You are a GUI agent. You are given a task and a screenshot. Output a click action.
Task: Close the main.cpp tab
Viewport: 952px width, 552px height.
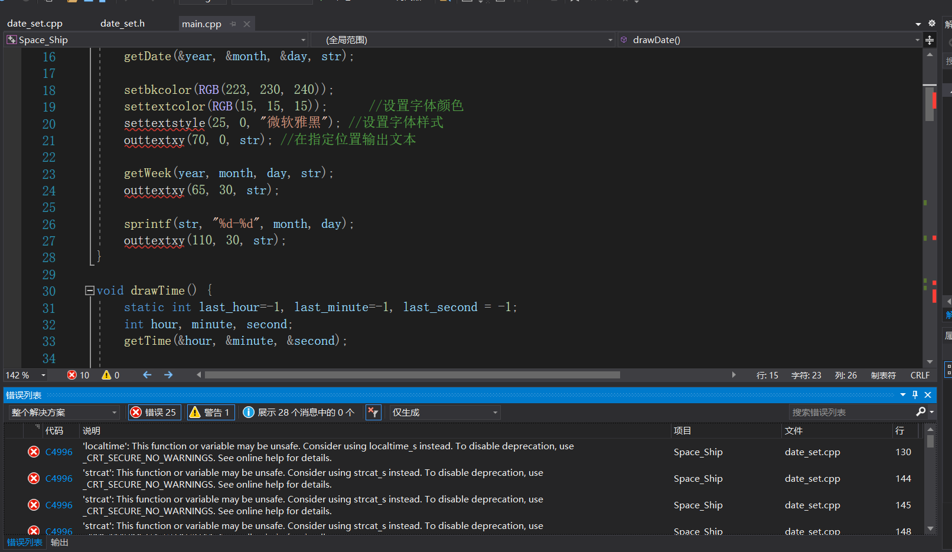pyautogui.click(x=247, y=24)
